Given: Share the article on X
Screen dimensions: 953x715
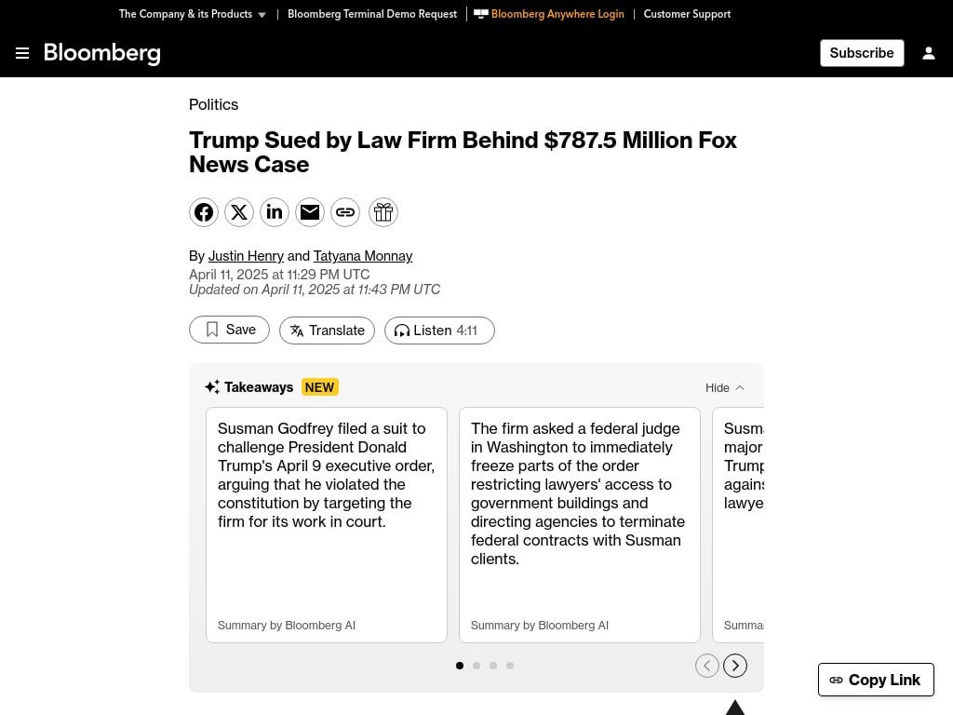Looking at the screenshot, I should pos(239,212).
